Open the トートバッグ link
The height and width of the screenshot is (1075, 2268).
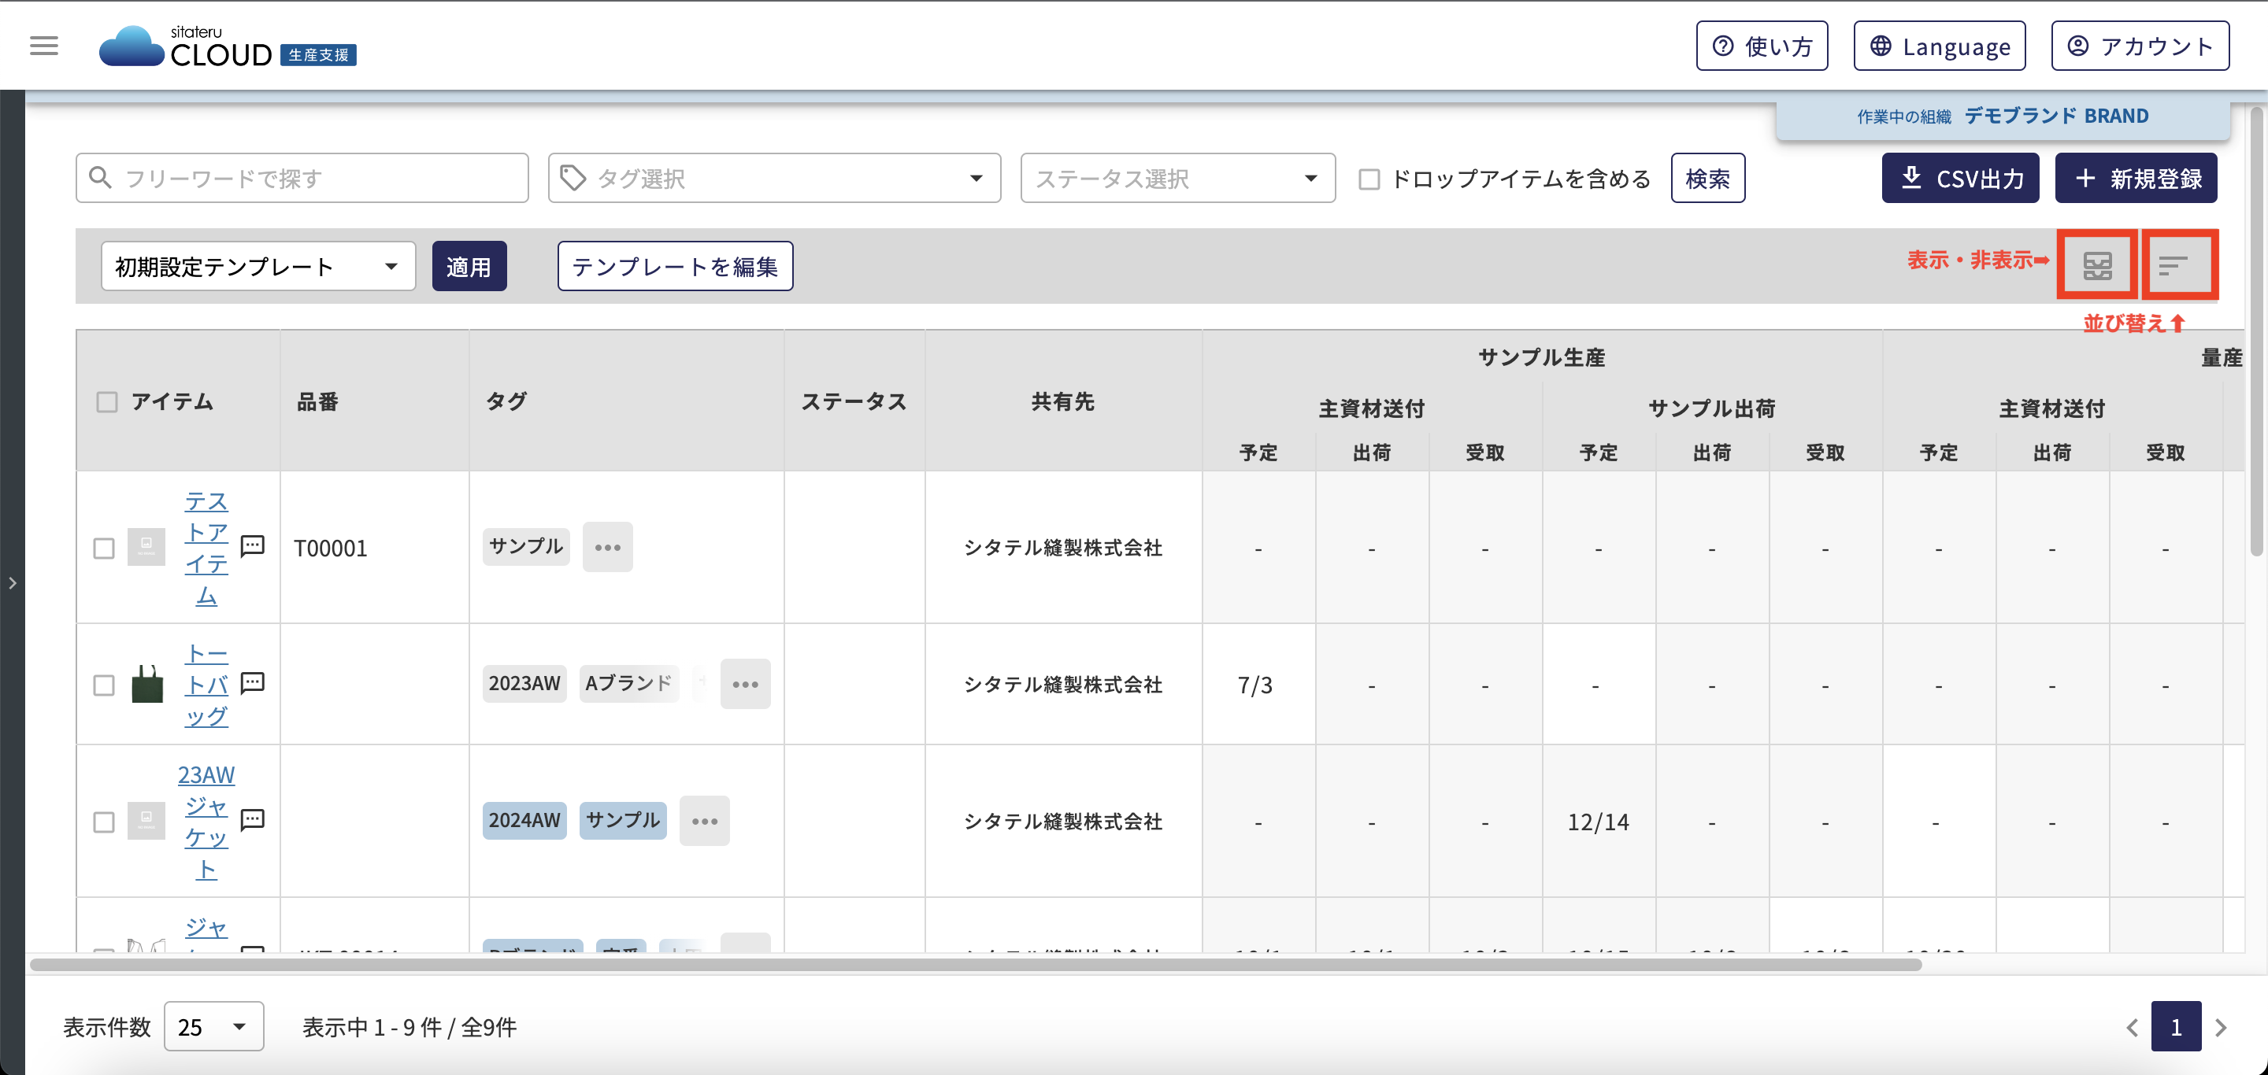pyautogui.click(x=206, y=685)
